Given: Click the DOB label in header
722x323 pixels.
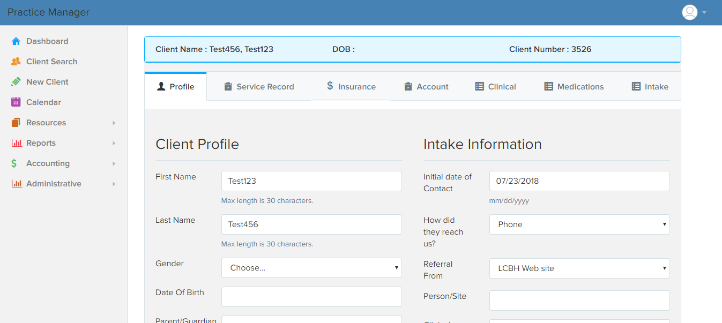Looking at the screenshot, I should click(344, 49).
